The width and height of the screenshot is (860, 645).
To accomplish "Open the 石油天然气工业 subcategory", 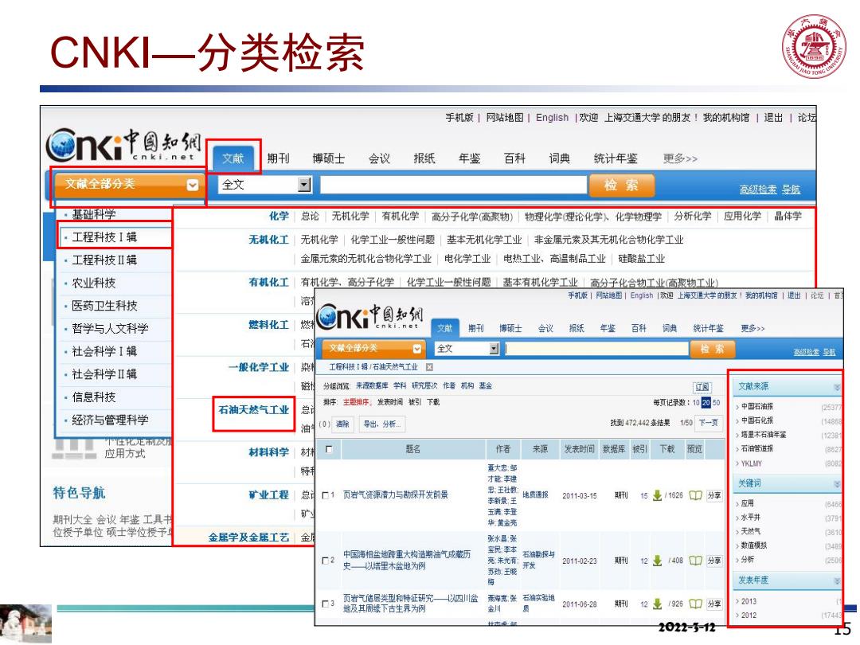I will 253,410.
